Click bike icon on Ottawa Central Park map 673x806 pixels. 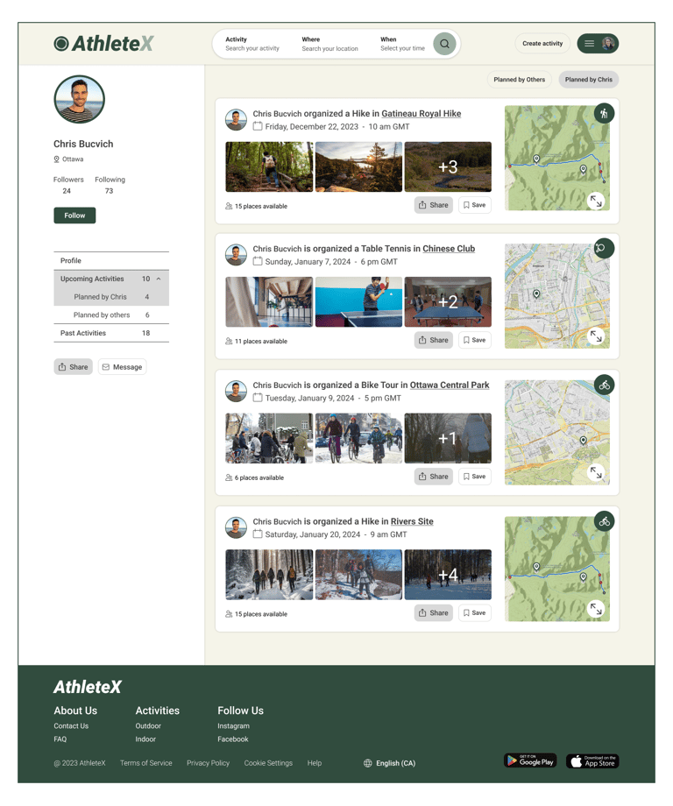(x=604, y=385)
